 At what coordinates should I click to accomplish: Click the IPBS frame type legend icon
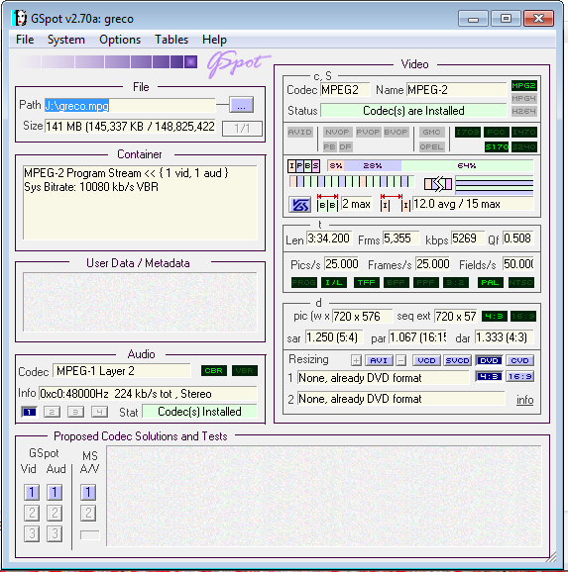(x=303, y=166)
